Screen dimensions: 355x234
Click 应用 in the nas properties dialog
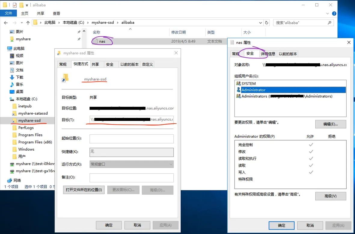(338, 225)
